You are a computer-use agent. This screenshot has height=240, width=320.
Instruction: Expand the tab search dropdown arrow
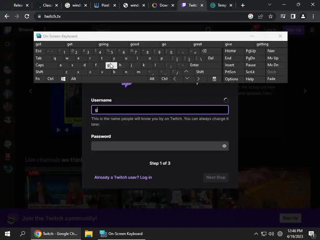[270, 4]
